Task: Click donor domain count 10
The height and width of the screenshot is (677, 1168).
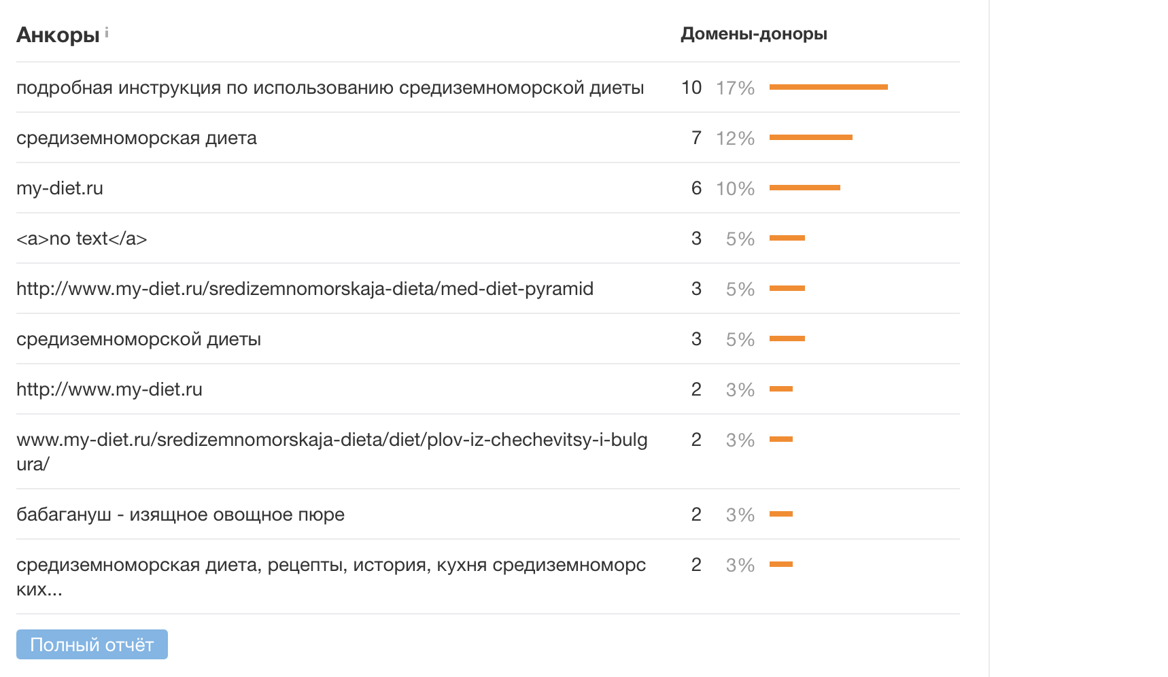Action: [x=691, y=88]
